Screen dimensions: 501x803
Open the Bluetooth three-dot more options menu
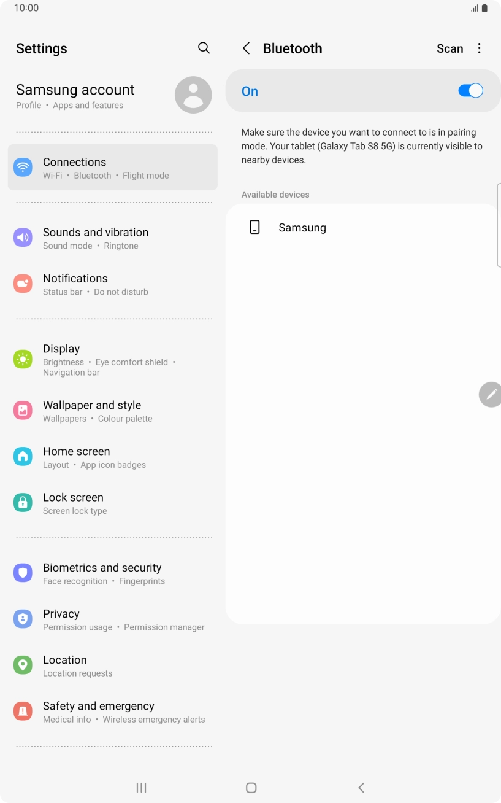click(x=480, y=48)
